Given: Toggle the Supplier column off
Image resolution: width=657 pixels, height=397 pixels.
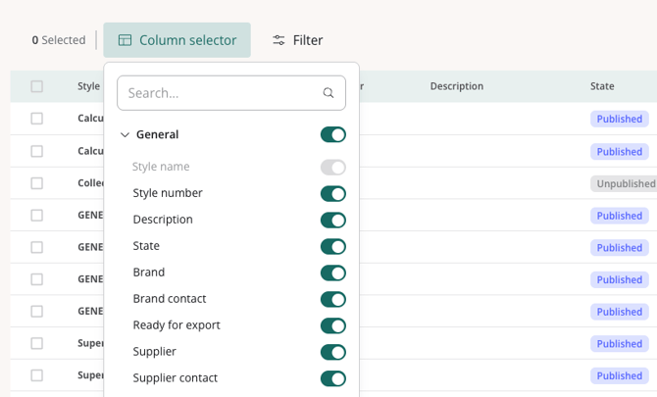Looking at the screenshot, I should [x=332, y=353].
